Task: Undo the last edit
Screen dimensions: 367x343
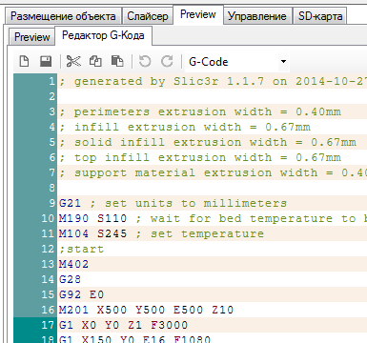Action: pos(145,61)
